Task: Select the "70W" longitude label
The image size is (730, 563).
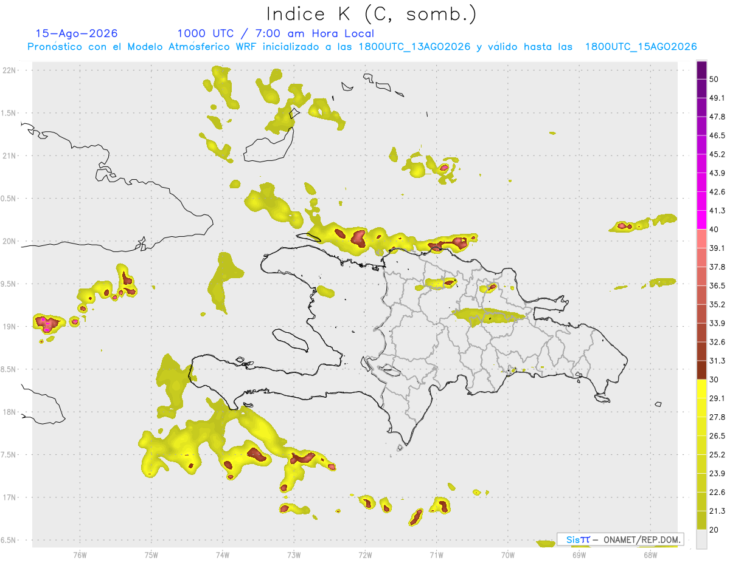Action: coord(508,555)
